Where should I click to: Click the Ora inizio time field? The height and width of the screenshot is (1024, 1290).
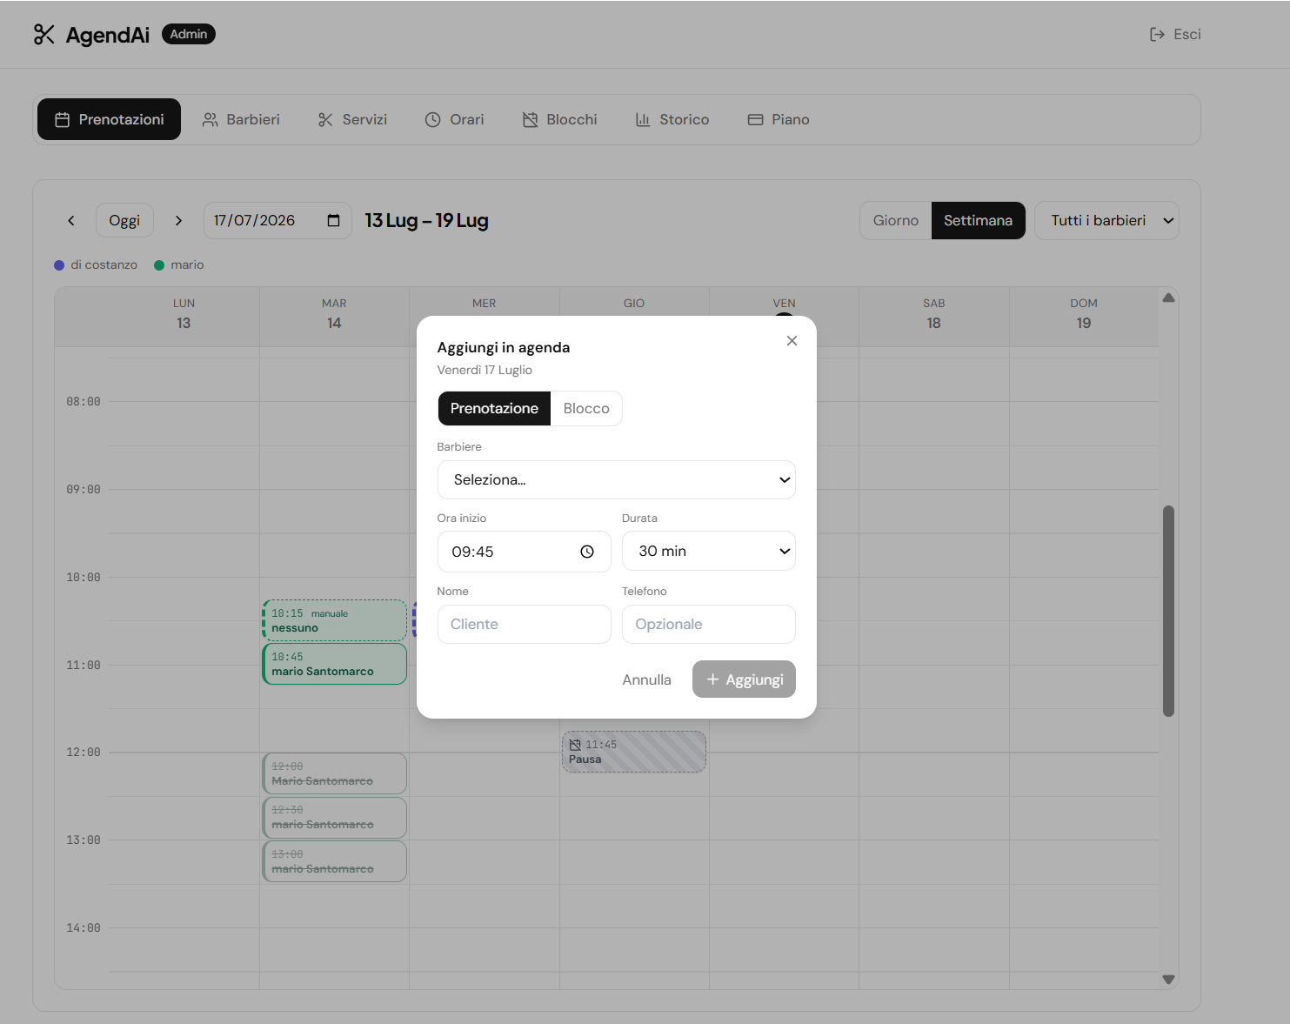pos(525,552)
